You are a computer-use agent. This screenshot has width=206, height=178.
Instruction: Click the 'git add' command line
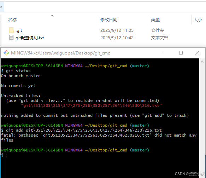coord(81,130)
